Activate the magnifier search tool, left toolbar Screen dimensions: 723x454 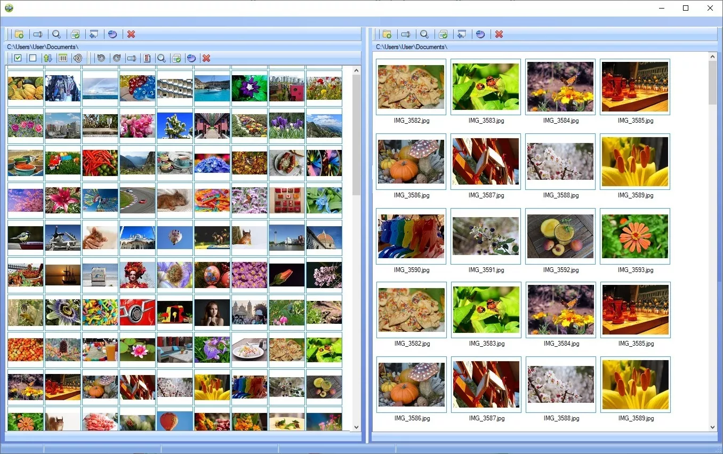coord(57,34)
